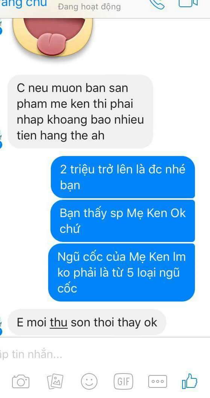Open the camera icon in toolbar
This screenshot has width=210, height=398.
(21, 381)
